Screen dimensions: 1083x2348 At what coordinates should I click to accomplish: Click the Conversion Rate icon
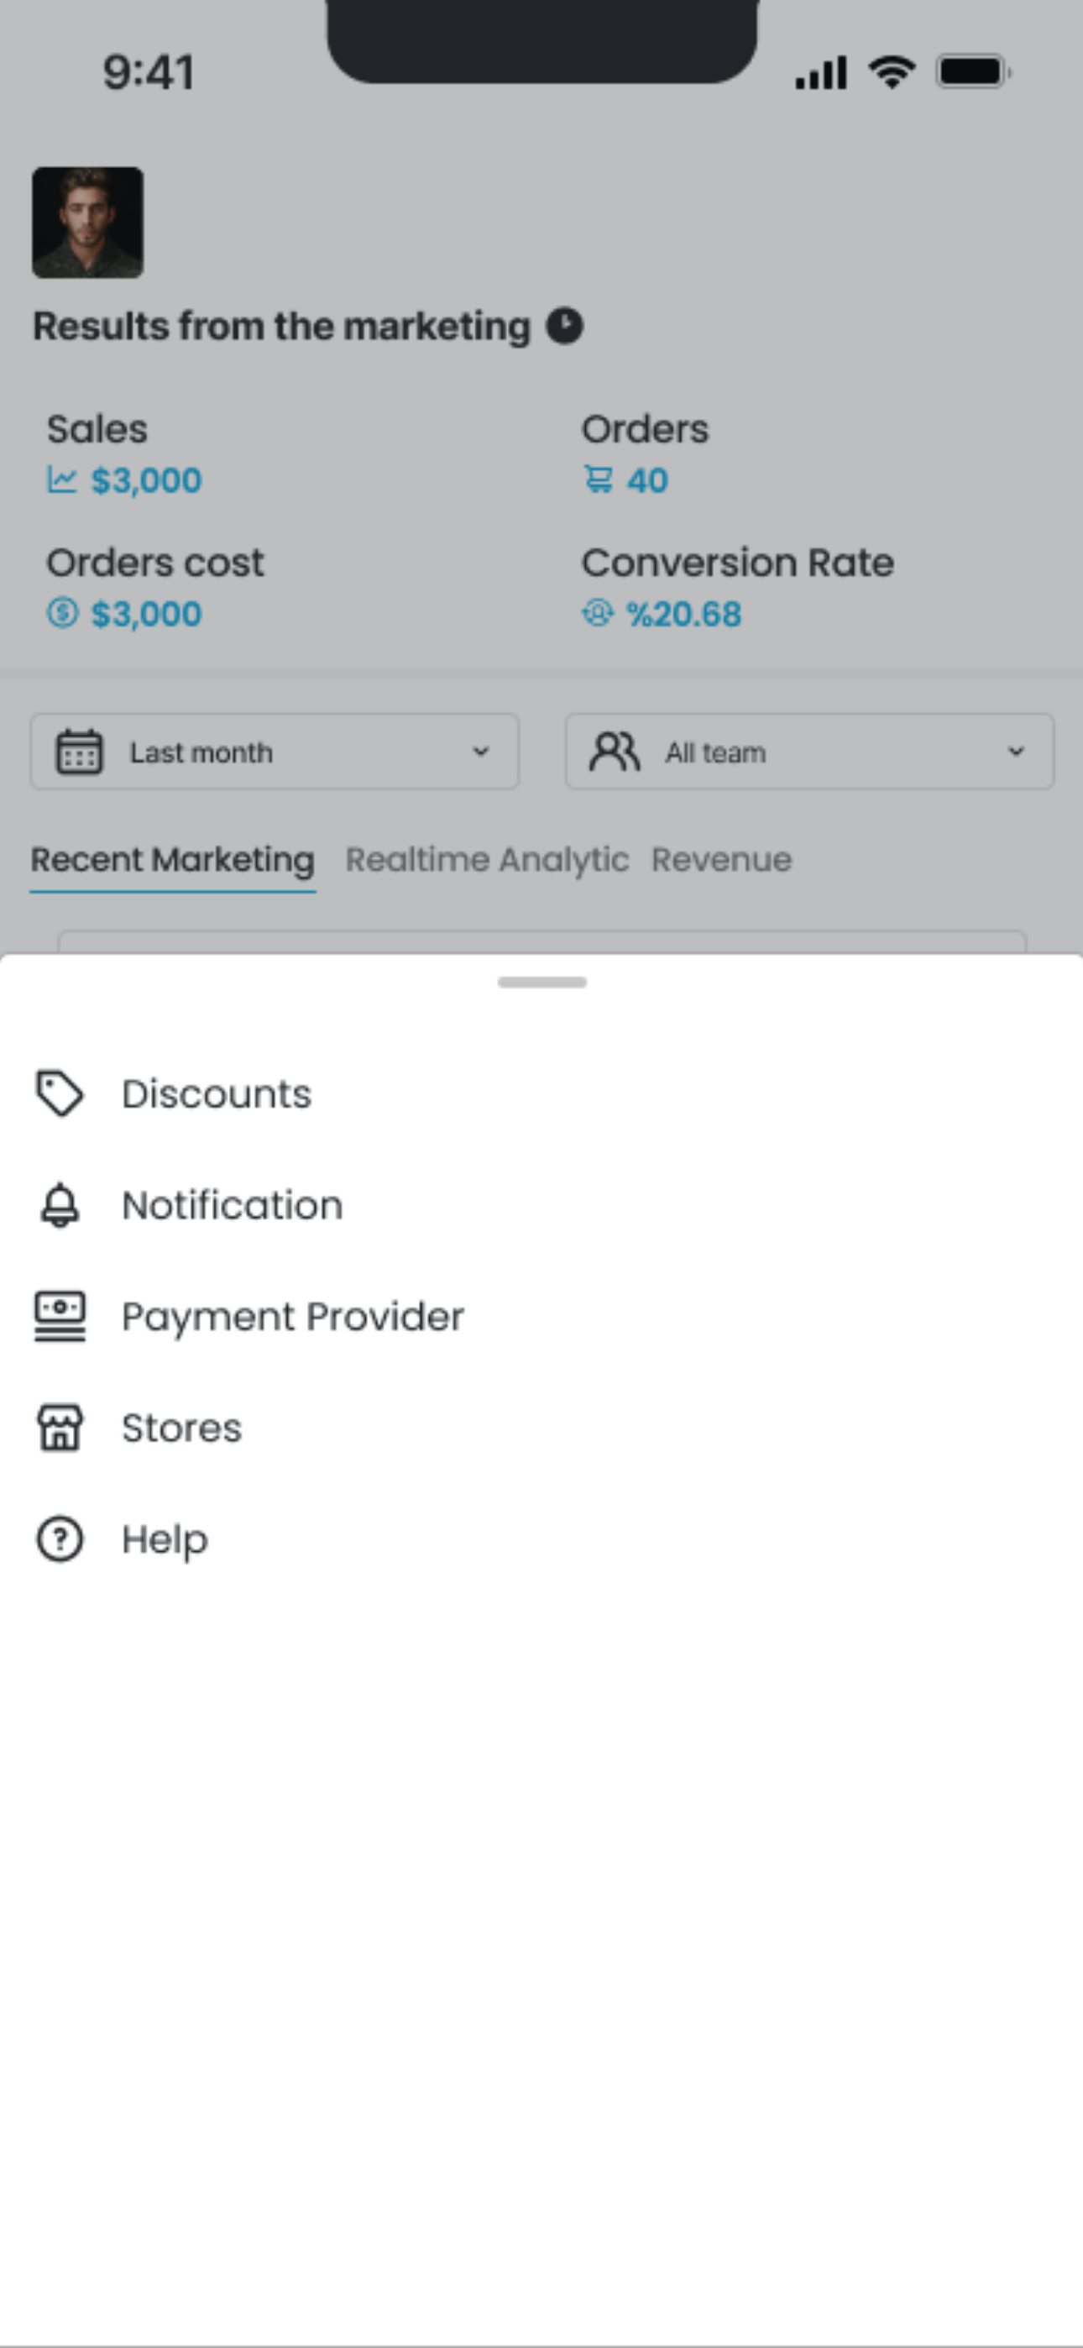coord(598,612)
